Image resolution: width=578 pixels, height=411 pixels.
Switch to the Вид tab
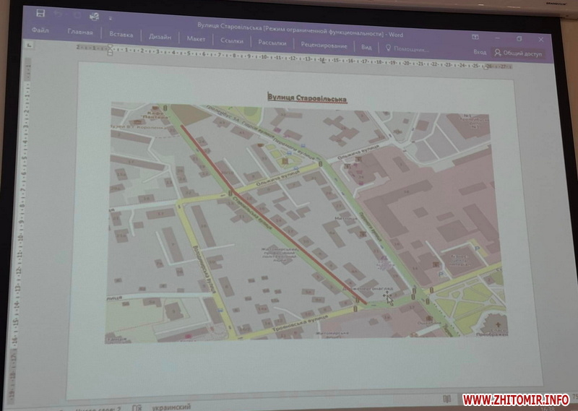(x=366, y=47)
